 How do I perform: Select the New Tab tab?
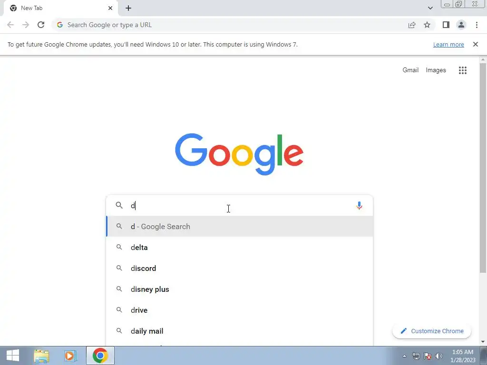pyautogui.click(x=60, y=8)
